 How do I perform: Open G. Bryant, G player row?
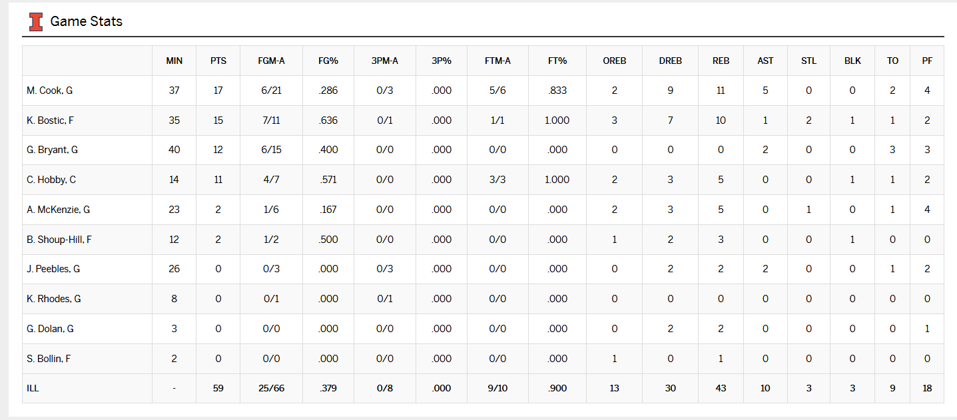[x=52, y=150]
